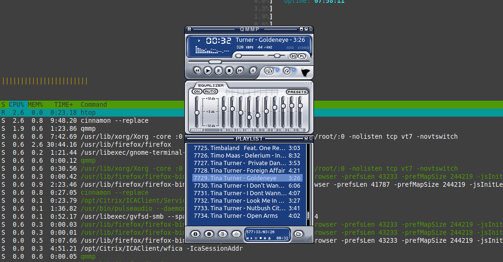Toggle the equalizer ON button

pos(197,92)
